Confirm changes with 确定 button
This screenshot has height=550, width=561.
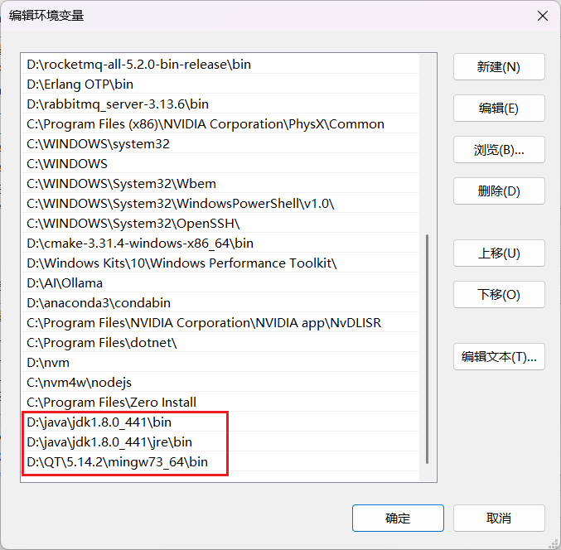coord(398,519)
